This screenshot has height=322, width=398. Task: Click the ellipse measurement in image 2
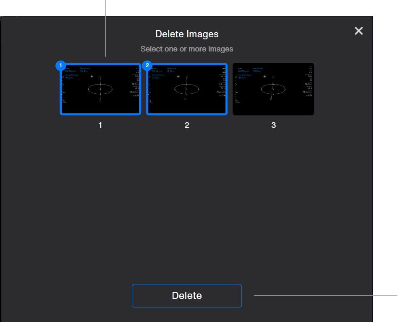186,89
